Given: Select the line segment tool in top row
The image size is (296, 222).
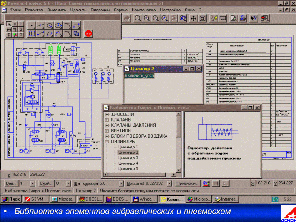Looking at the screenshot, I should click(40, 25).
